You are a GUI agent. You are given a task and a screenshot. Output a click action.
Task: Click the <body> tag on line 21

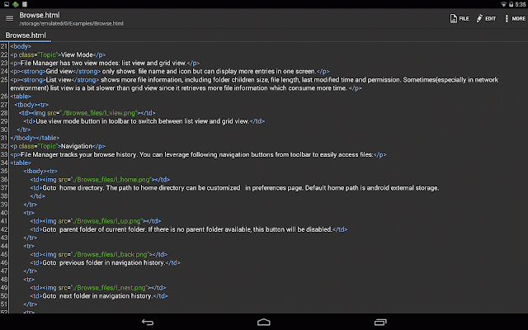click(21, 46)
